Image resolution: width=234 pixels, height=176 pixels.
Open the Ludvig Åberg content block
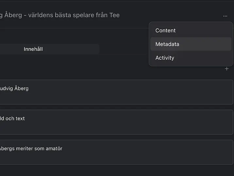click(98, 92)
